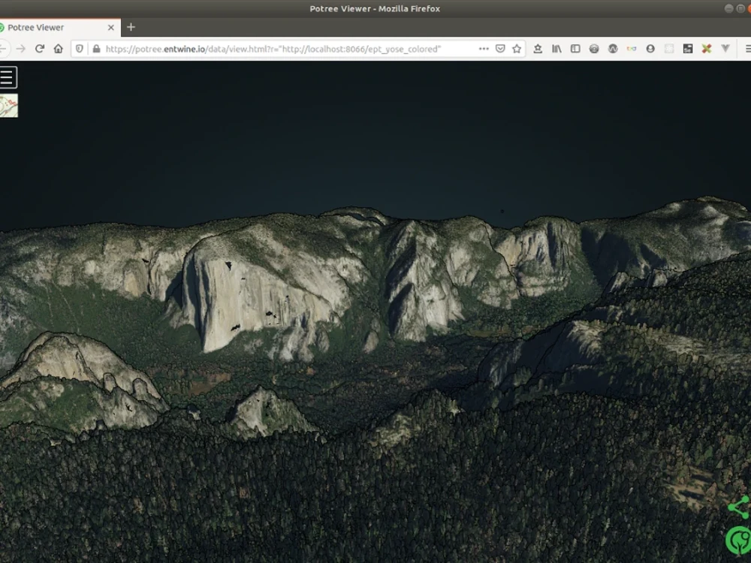Toggle the browser sidebar view icon
This screenshot has height=563, width=751.
pos(575,47)
